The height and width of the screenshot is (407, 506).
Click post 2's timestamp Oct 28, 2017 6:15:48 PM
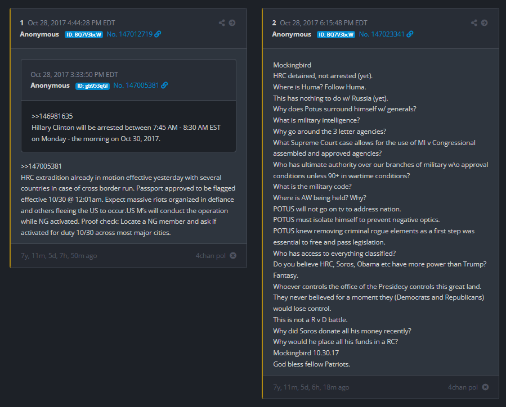[x=324, y=23]
